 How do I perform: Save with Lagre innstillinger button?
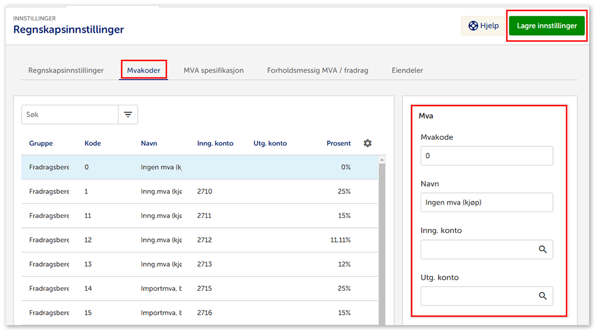tap(547, 26)
